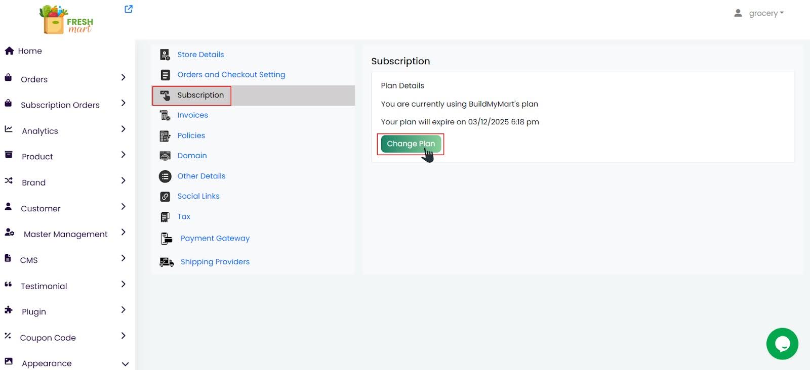The image size is (810, 370).
Task: Click the Shipping Providers truck icon
Action: pyautogui.click(x=167, y=262)
